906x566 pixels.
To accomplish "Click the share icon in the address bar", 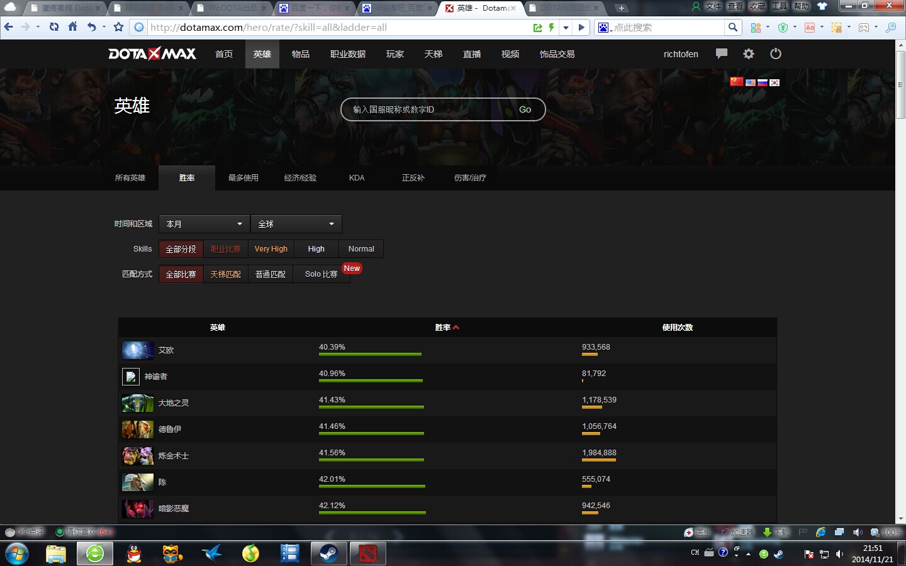I will 538,28.
